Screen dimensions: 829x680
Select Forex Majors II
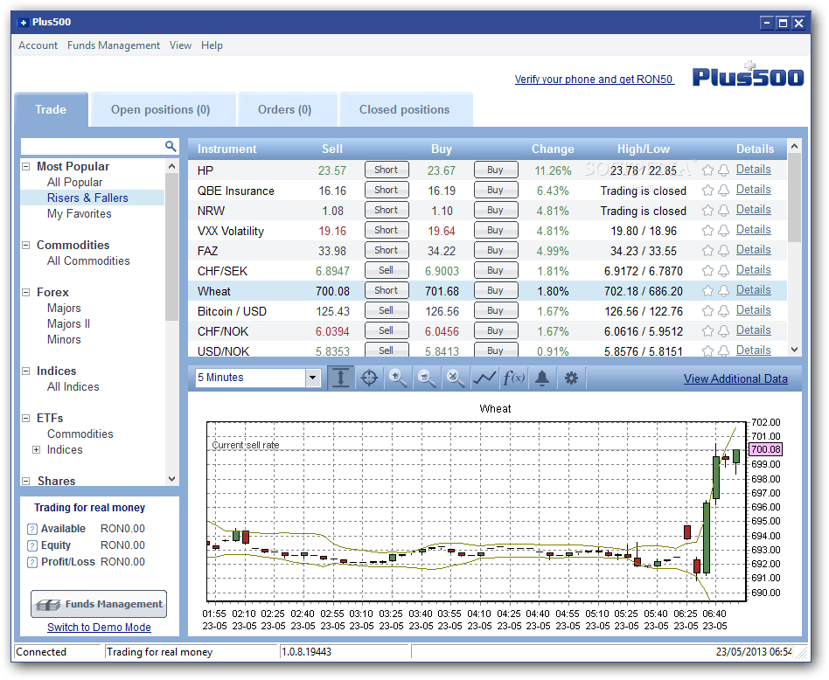[69, 324]
